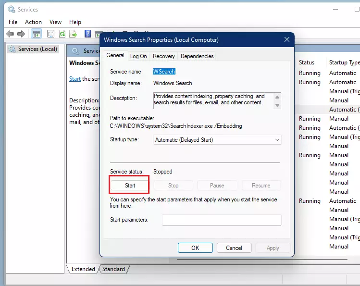This screenshot has width=360, height=286.
Task: Click the disabled Resume button
Action: [261, 186]
